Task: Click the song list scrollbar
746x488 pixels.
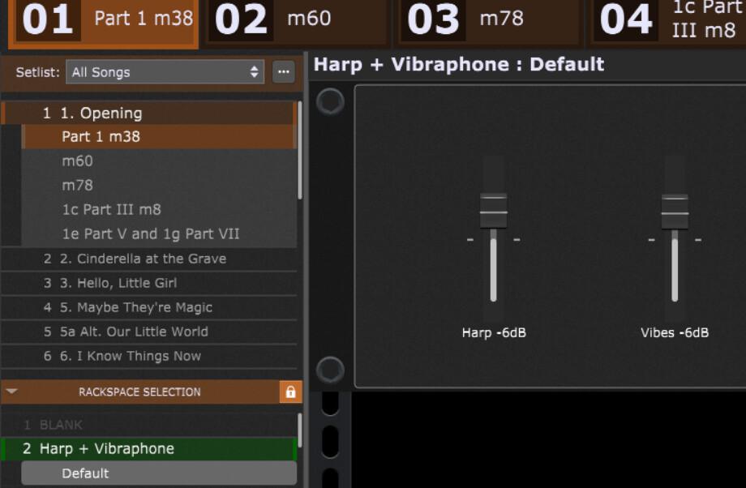Action: [x=300, y=150]
